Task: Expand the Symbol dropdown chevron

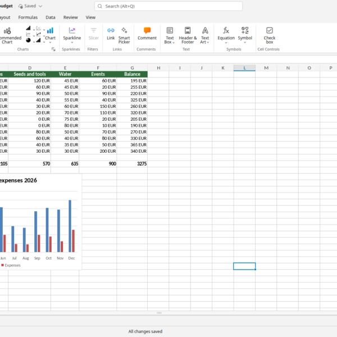Action: (245, 42)
